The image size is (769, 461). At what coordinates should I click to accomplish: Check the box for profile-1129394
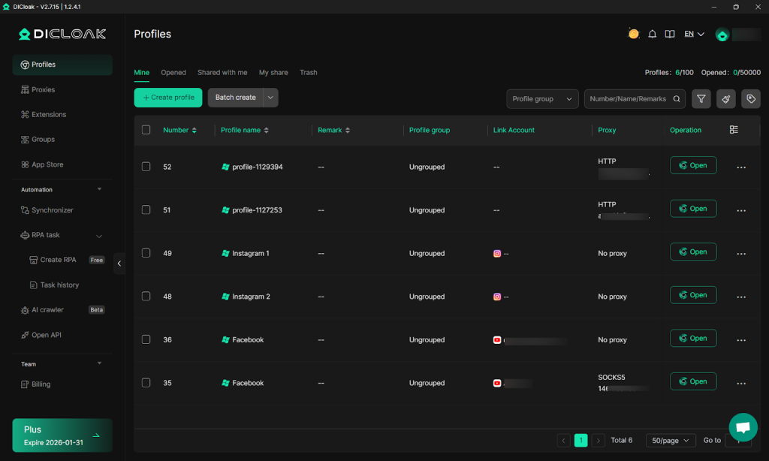pyautogui.click(x=146, y=167)
